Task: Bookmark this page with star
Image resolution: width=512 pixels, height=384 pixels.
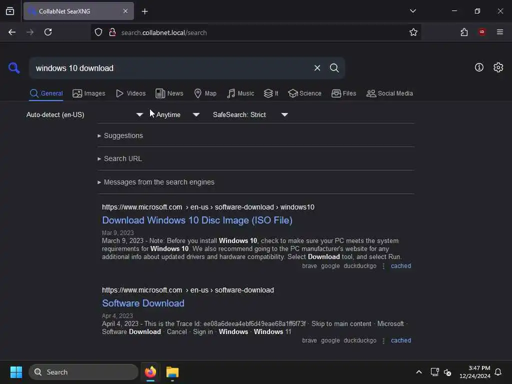Action: coord(413,32)
